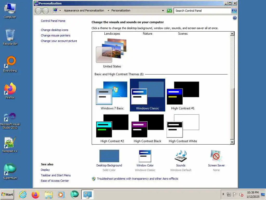Click the search magnifier icon
266x200 pixels.
pyautogui.click(x=234, y=10)
